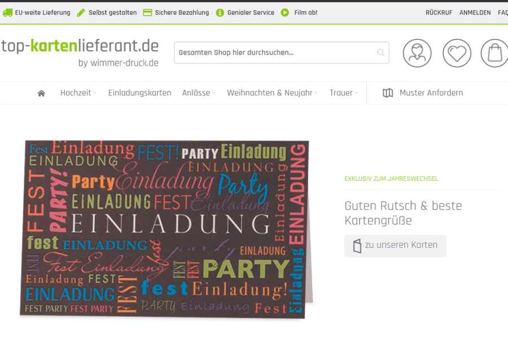Click the home icon in navigation bar
The width and height of the screenshot is (508, 338).
pyautogui.click(x=41, y=94)
